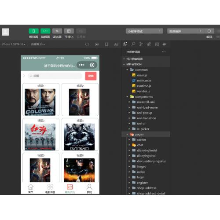Open the main.wxss file

(x=146, y=81)
